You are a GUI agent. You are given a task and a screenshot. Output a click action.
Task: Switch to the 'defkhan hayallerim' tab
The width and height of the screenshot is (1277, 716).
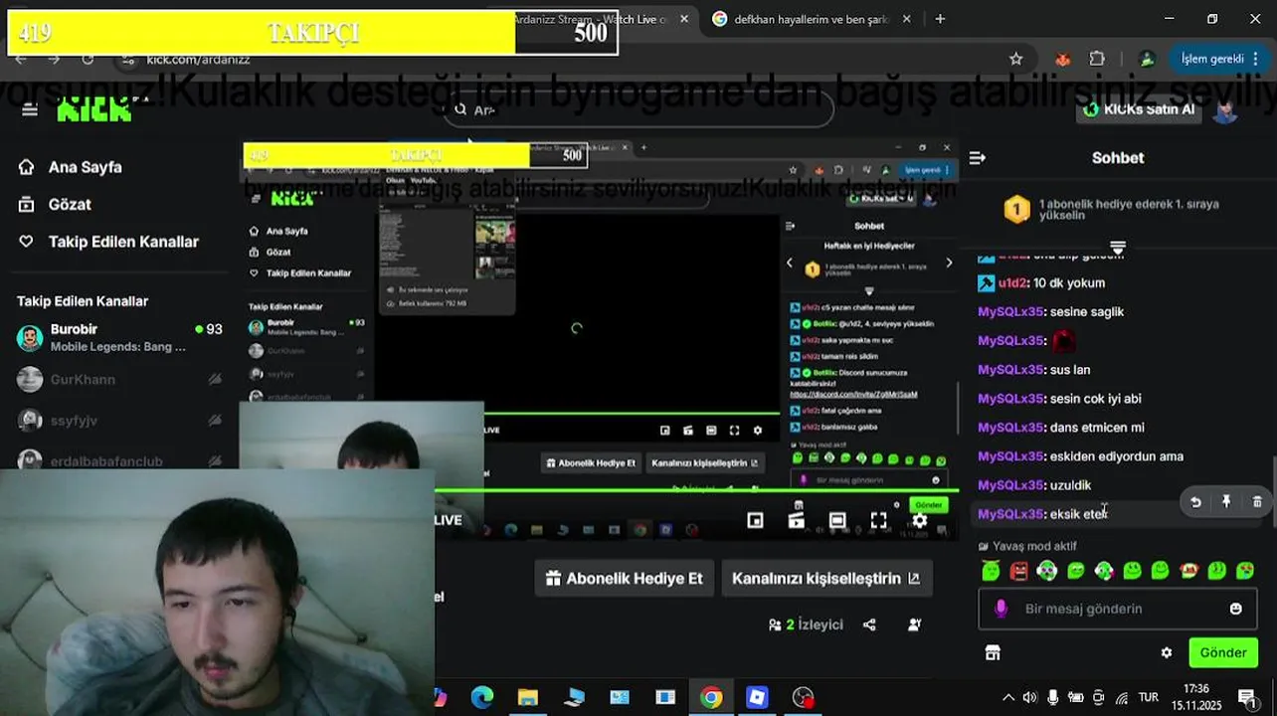click(x=811, y=19)
